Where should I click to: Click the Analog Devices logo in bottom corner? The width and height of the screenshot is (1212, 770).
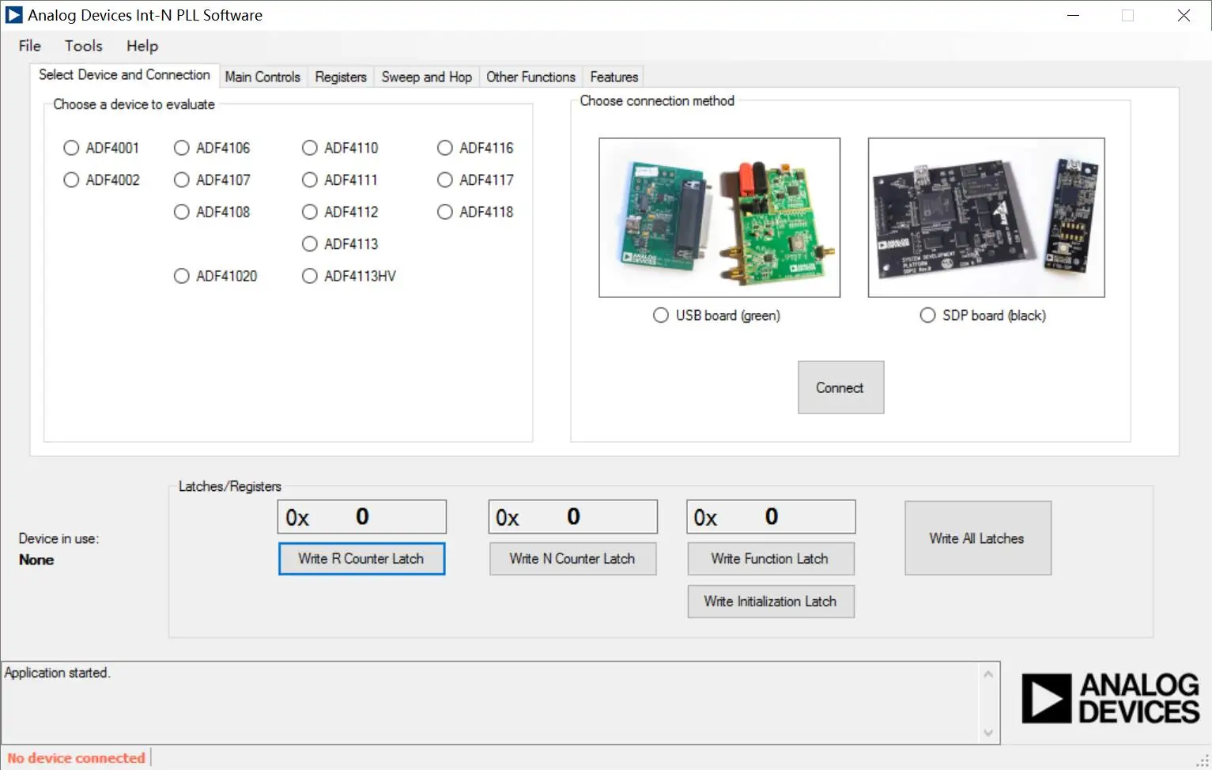(1110, 698)
